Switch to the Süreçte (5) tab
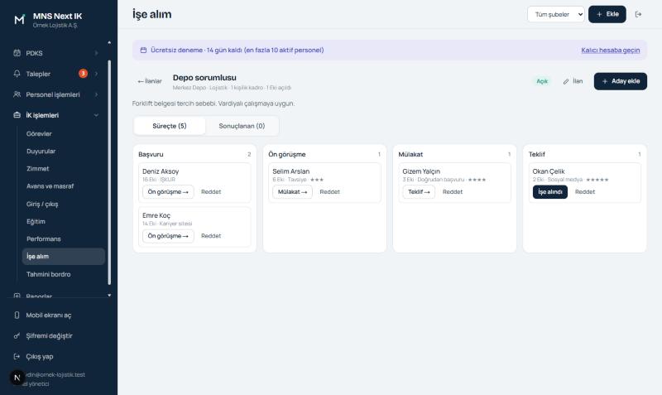The height and width of the screenshot is (395, 662). (x=170, y=126)
